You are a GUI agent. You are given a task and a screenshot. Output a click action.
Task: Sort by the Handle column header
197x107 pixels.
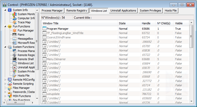click(x=146, y=23)
